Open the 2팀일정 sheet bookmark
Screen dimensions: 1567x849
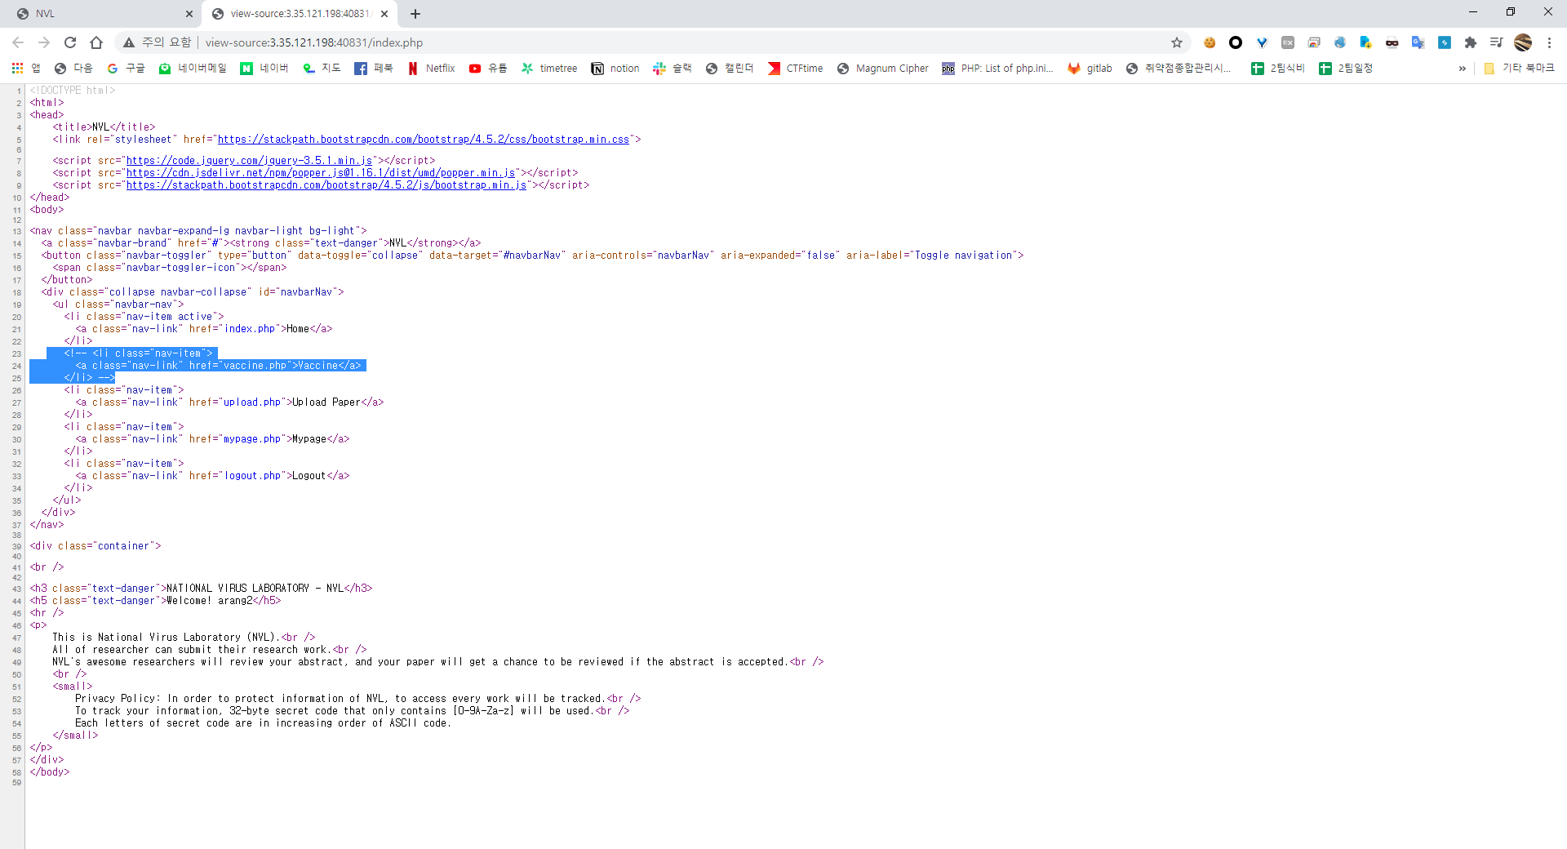point(1346,69)
